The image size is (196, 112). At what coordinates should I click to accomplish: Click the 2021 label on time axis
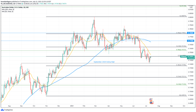point(72,106)
